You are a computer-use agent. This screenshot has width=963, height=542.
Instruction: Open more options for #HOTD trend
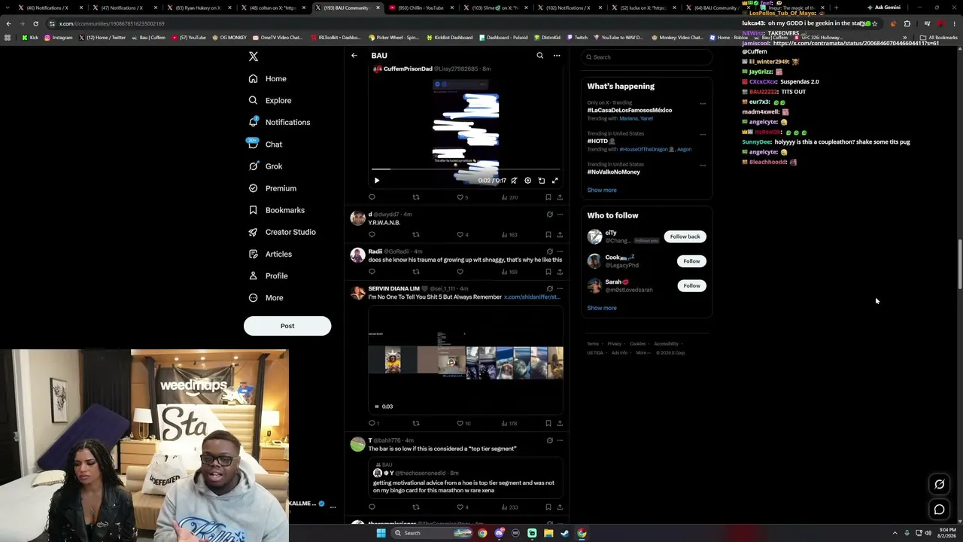(x=703, y=134)
